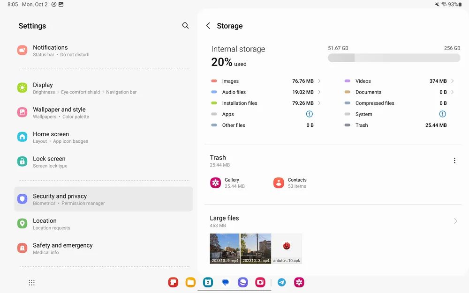Open Safety and emergency settings

(103, 248)
